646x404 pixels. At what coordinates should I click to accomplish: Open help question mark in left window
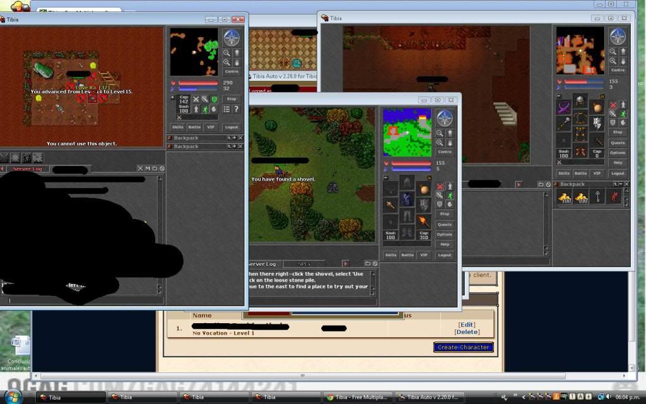point(237,109)
